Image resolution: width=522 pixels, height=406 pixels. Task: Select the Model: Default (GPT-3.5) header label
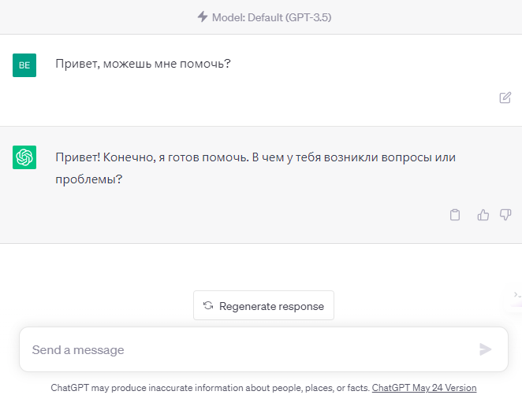click(x=272, y=17)
